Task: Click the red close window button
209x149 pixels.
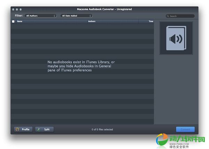Action: pyautogui.click(x=13, y=9)
